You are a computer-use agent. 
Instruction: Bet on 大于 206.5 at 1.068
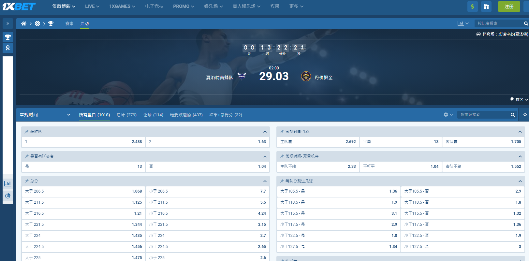(x=83, y=191)
